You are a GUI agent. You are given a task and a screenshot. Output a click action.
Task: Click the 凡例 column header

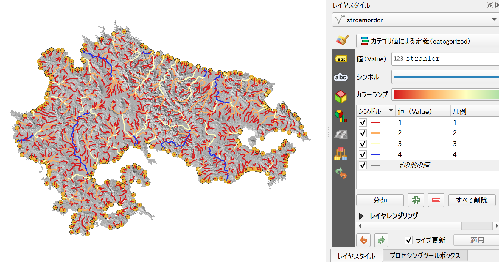(475, 111)
